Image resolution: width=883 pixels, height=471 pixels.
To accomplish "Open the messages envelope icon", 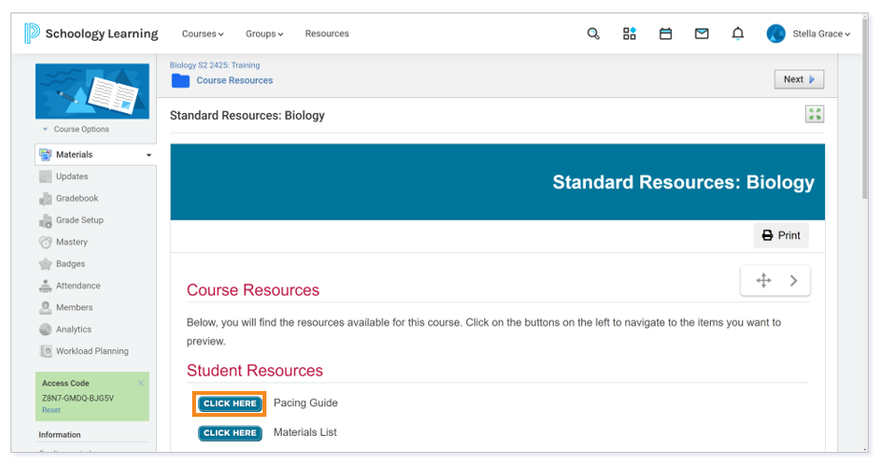I will 701,34.
